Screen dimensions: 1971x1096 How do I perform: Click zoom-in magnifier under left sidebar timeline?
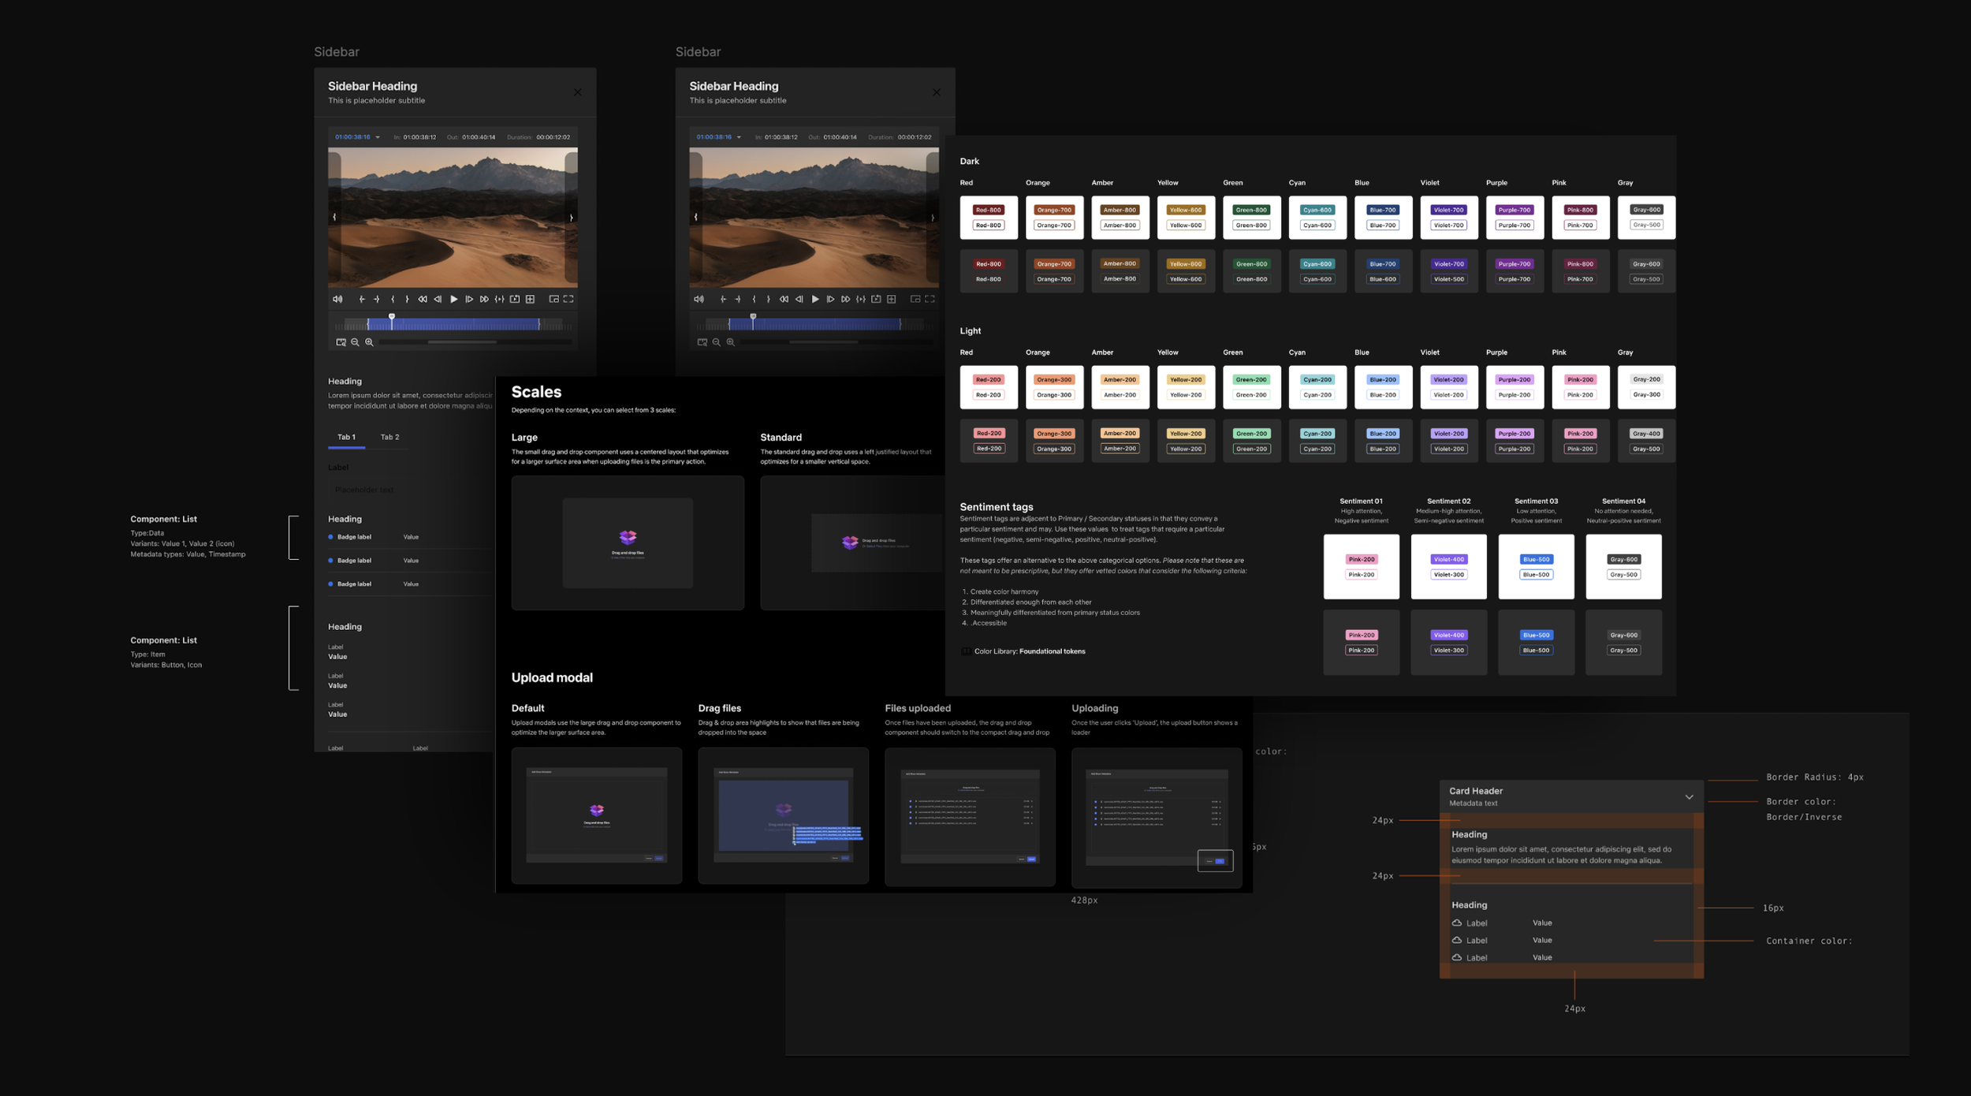coord(369,342)
